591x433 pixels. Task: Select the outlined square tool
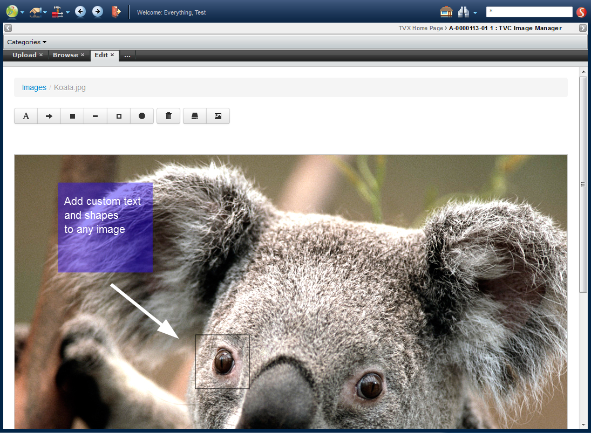119,116
